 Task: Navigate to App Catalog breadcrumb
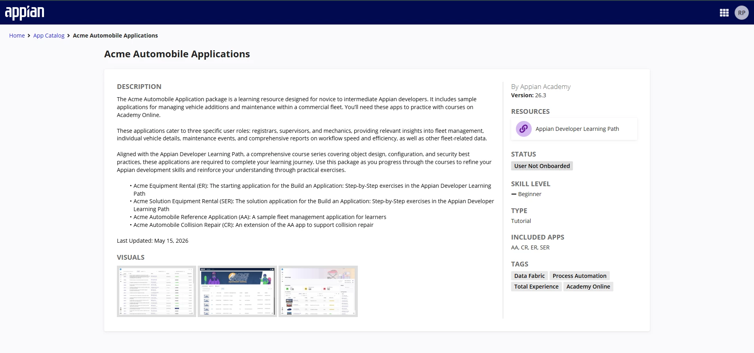[x=49, y=36]
